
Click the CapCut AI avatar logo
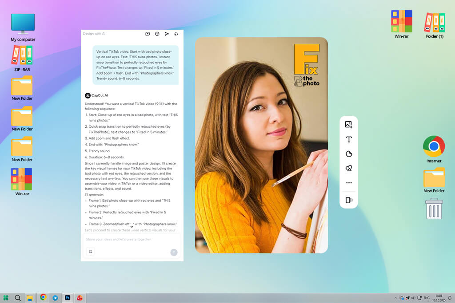click(x=88, y=95)
